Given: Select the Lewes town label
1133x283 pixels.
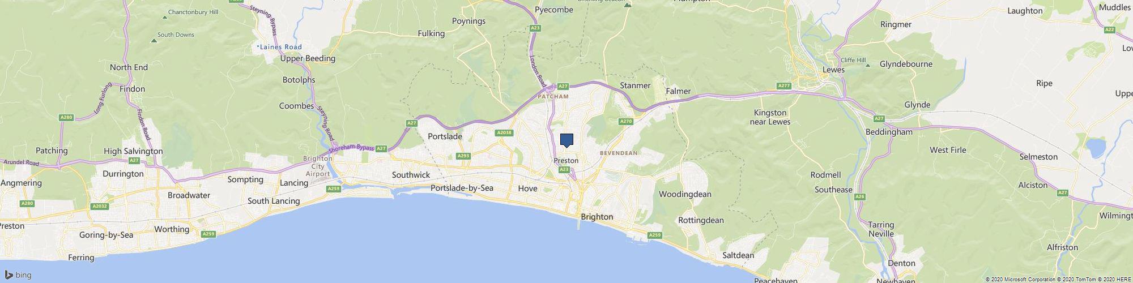Looking at the screenshot, I should pyautogui.click(x=833, y=70).
